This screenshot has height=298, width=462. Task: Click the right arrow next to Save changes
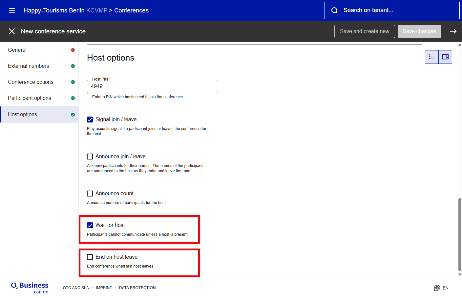click(453, 31)
